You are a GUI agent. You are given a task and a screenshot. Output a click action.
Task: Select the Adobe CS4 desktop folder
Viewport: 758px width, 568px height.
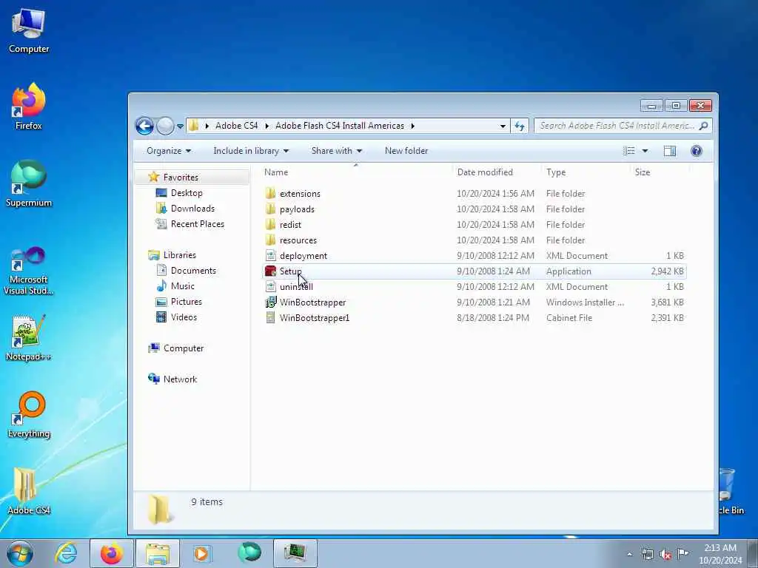29,491
